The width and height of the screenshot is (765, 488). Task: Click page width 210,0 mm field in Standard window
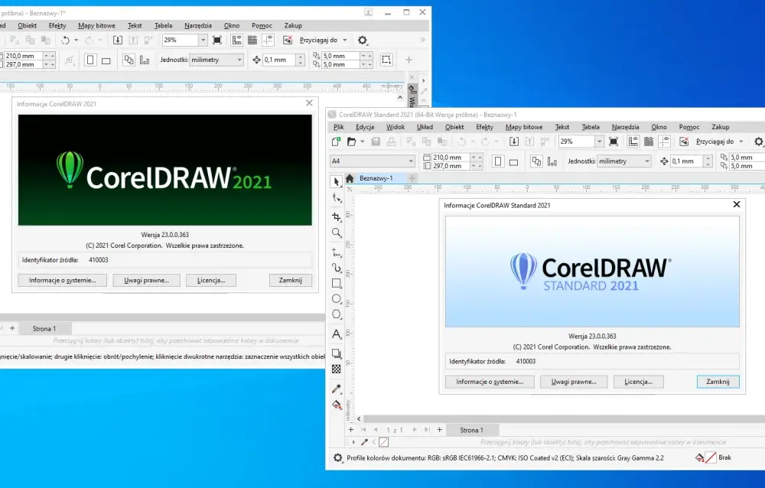point(451,157)
